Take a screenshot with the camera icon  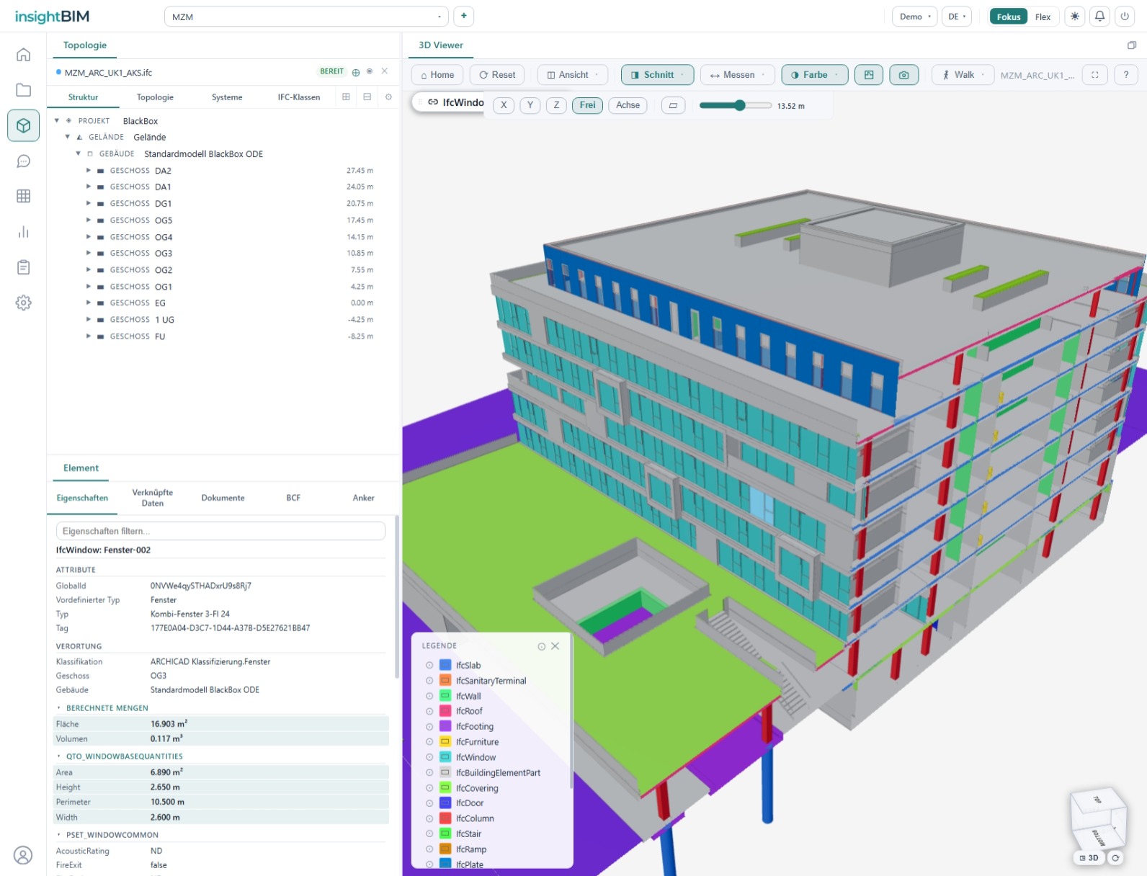(x=903, y=75)
